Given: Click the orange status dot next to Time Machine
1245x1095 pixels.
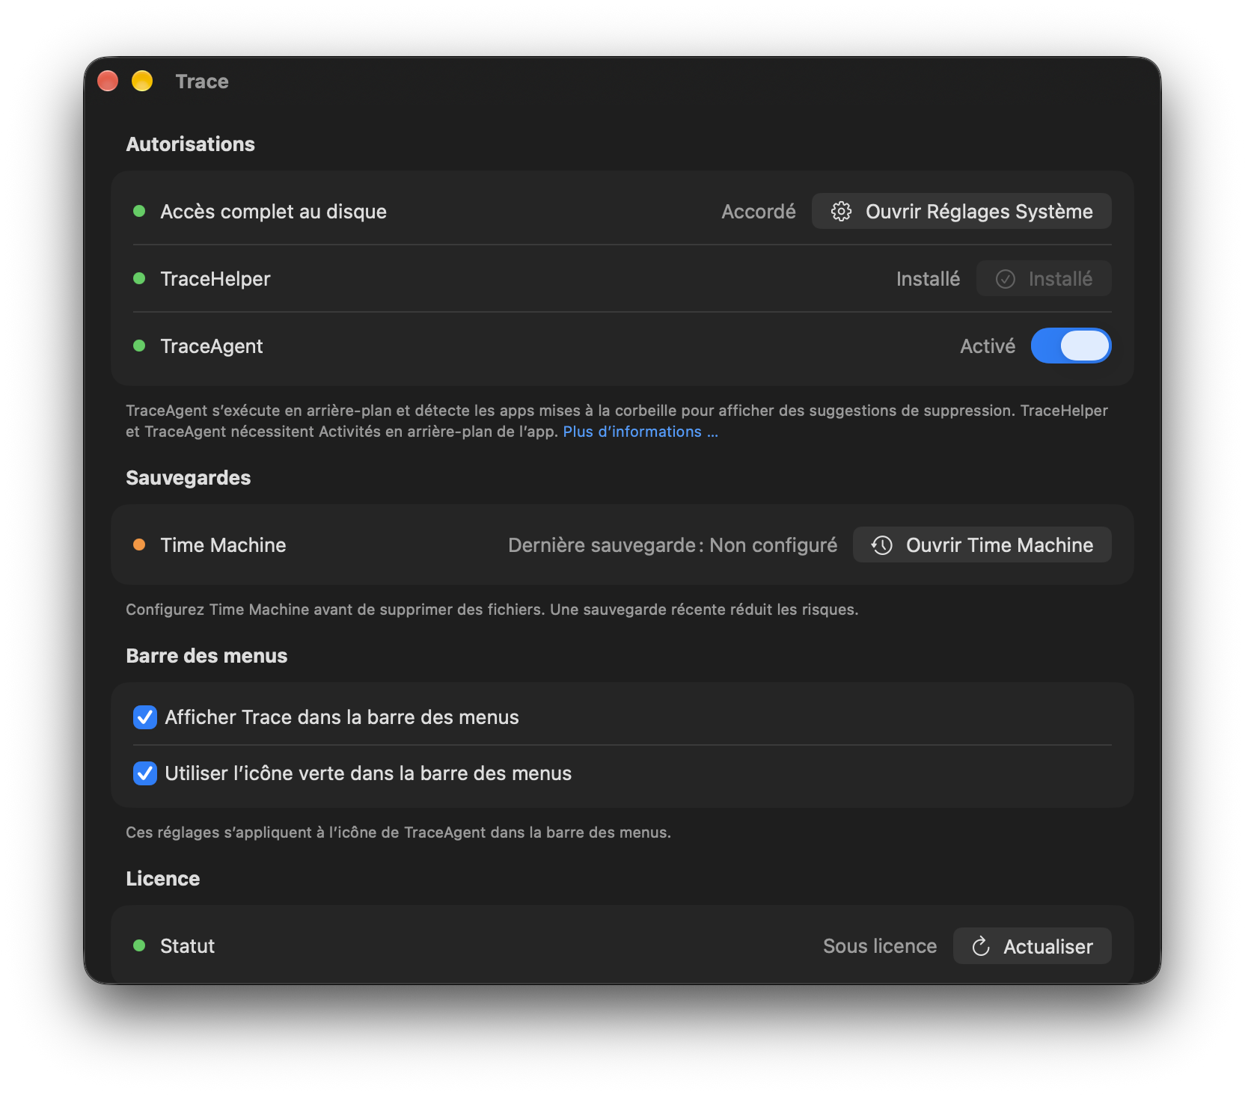Looking at the screenshot, I should [x=139, y=545].
